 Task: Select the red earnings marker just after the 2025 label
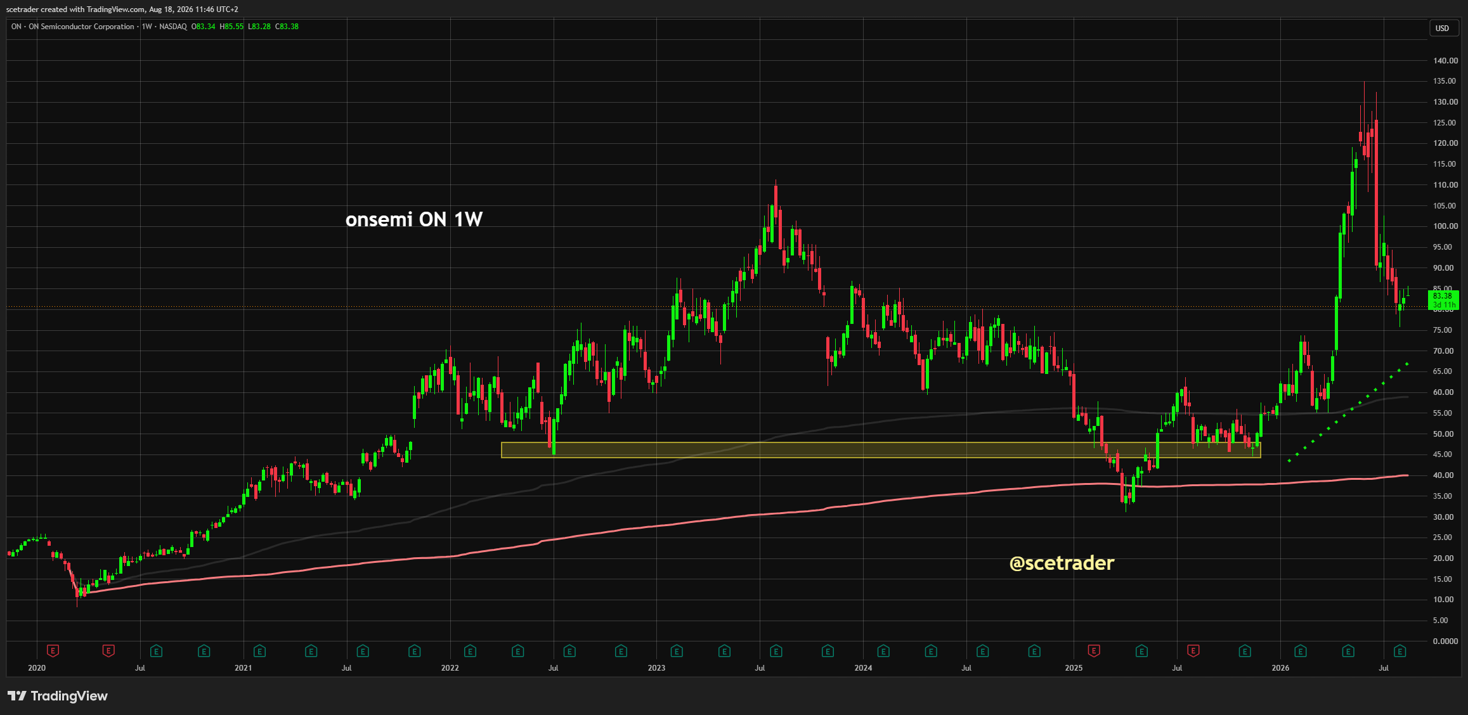(x=1094, y=650)
